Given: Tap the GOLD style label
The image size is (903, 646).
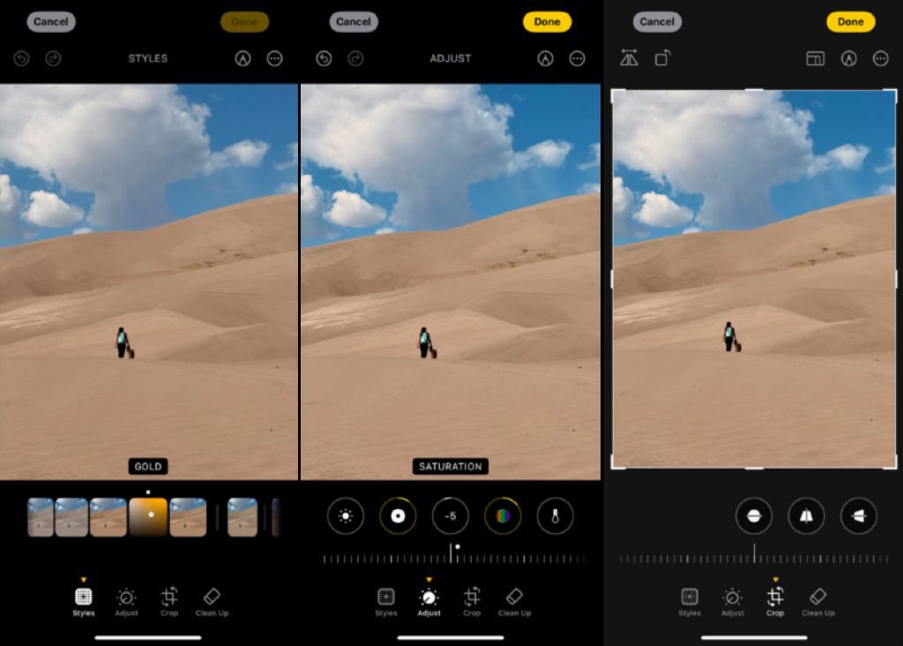Looking at the screenshot, I should click(148, 466).
